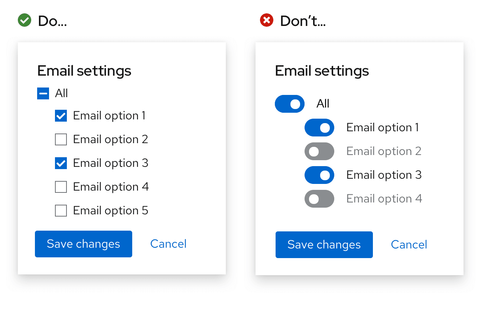Enable the Email option 2 toggle switch
The image size is (491, 310).
[x=319, y=151]
